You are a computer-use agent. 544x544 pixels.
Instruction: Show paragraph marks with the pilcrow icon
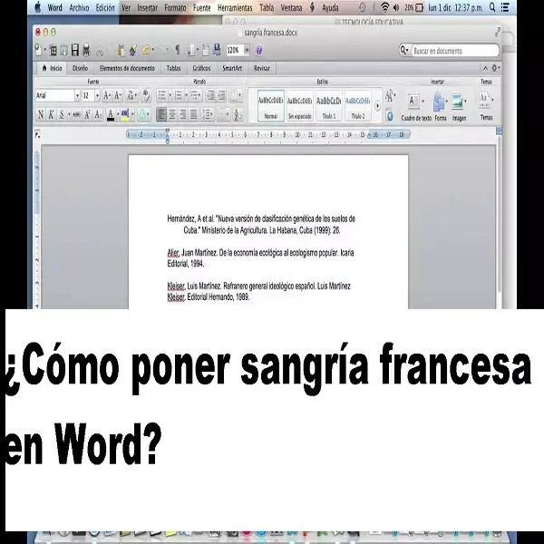pyautogui.click(x=178, y=50)
